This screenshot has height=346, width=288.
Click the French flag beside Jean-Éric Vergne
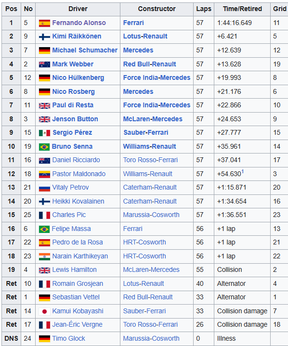[44, 325]
